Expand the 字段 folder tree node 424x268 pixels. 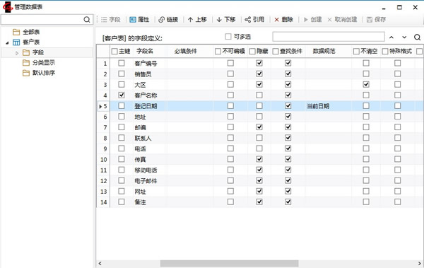(17, 53)
